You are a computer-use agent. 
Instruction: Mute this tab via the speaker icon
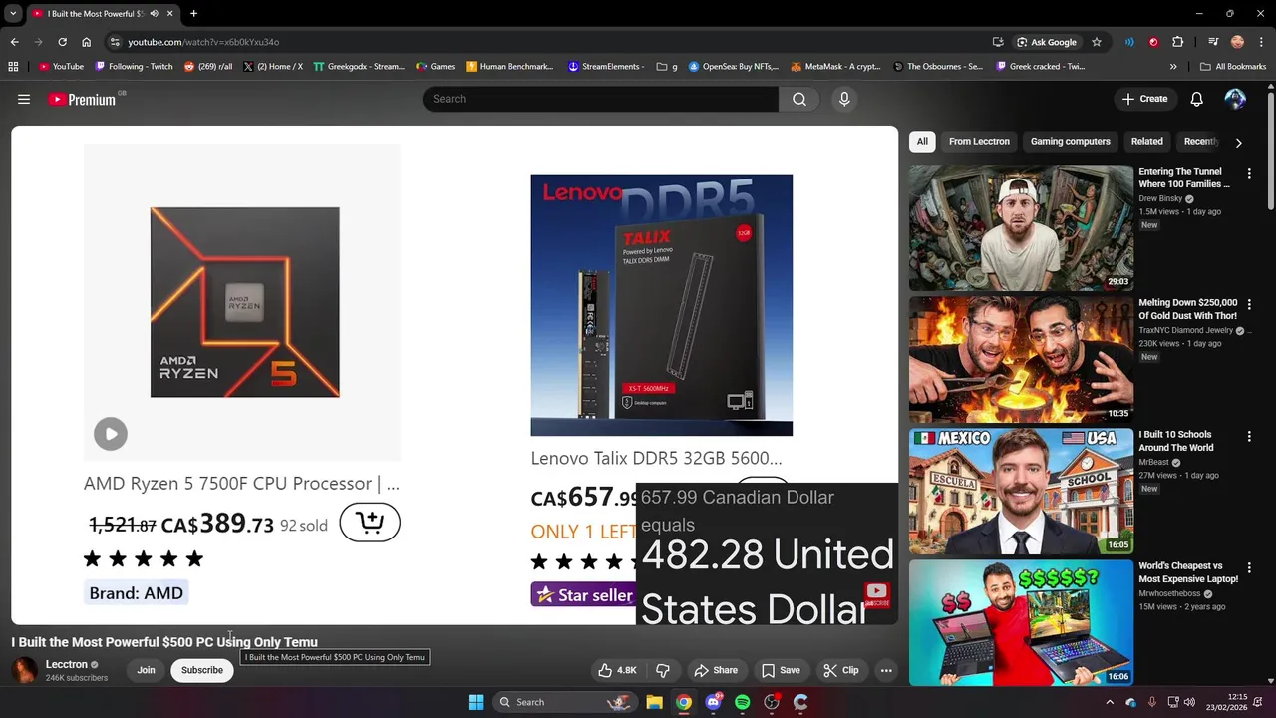(154, 14)
